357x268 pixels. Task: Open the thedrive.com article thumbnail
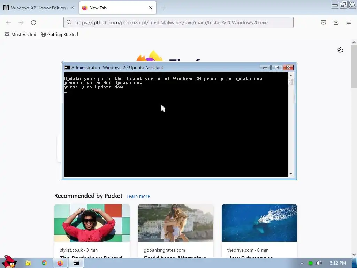(259, 223)
